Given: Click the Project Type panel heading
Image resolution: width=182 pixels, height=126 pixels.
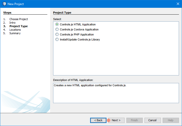Looking at the screenshot, I should pyautogui.click(x=62, y=13).
